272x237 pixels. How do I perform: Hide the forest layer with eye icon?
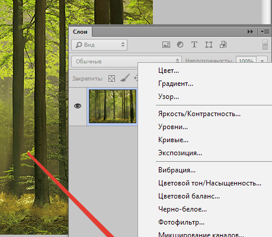[78, 106]
